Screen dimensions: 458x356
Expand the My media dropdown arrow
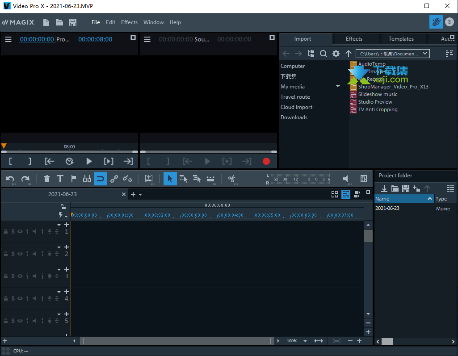point(338,86)
